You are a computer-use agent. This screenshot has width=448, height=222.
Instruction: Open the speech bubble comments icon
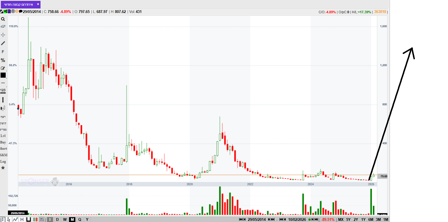21,12
